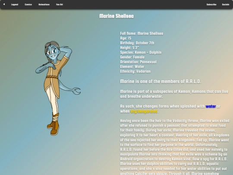Click the 'Element: Water' line
Screen dimensions: 233x175
click(x=132, y=67)
